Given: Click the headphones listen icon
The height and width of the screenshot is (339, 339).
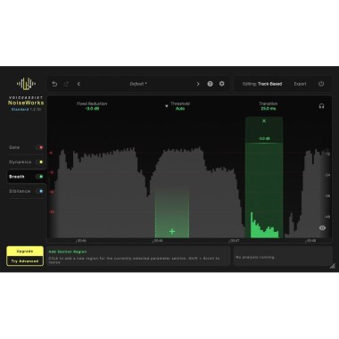Looking at the screenshot, I should click(321, 106).
